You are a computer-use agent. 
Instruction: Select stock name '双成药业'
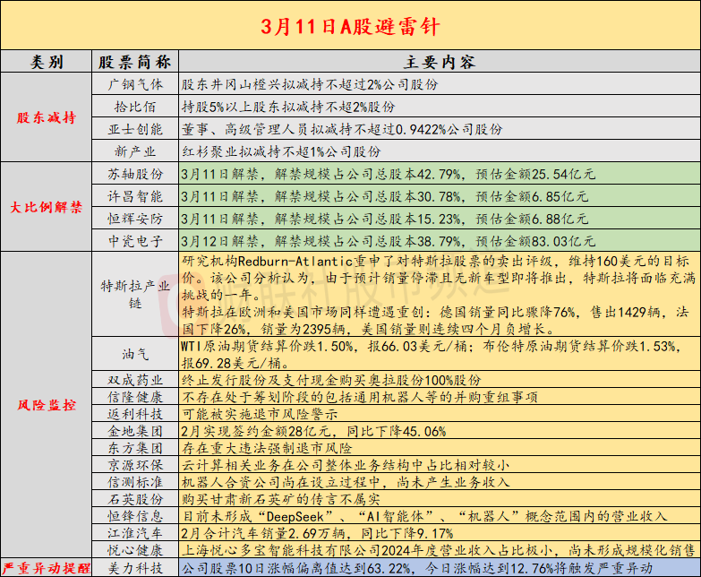pos(135,380)
